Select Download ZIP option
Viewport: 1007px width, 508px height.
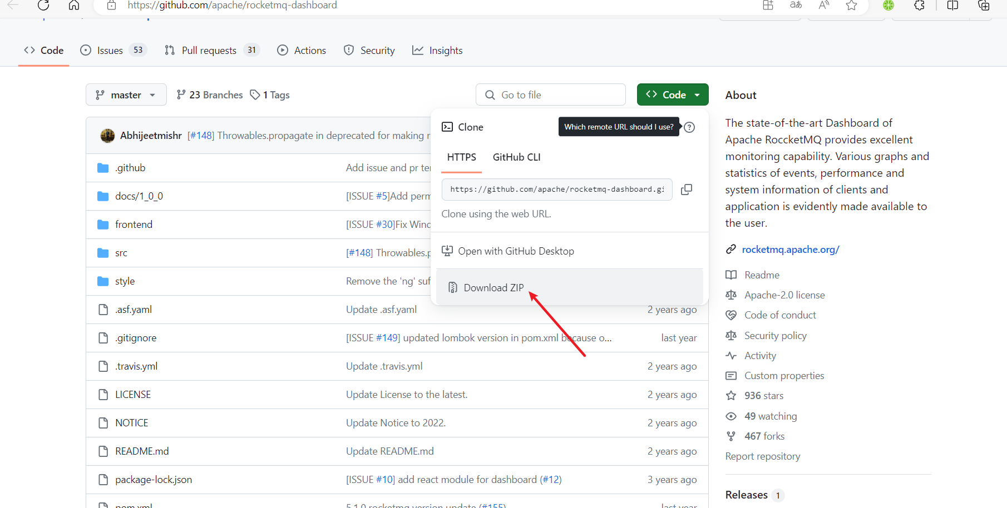(570, 287)
